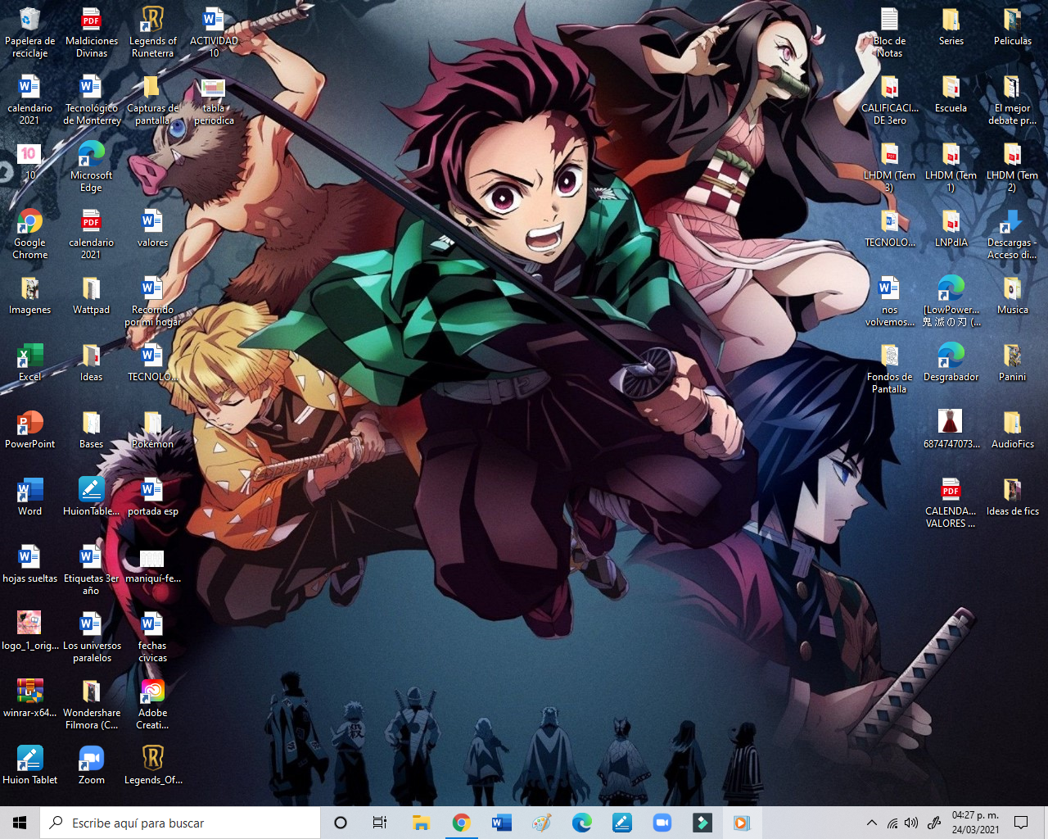Open Capturas de pantalla folder
Viewport: 1048px width, 839px height.
pos(152,100)
